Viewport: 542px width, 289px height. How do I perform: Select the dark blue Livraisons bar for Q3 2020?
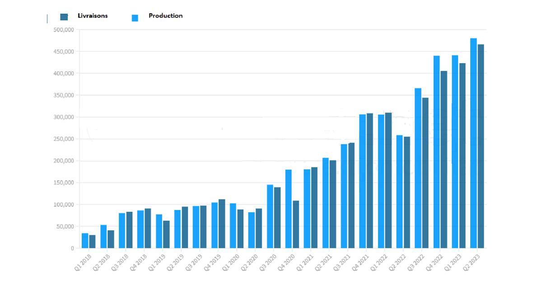tap(277, 218)
